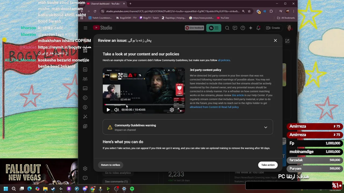Open the Help question mark icon
Viewport: 344px width, 193px height.
[243, 28]
